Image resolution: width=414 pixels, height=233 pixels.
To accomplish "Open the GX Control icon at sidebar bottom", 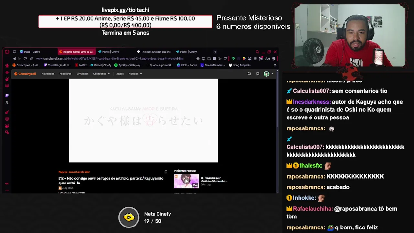I will click(7, 184).
